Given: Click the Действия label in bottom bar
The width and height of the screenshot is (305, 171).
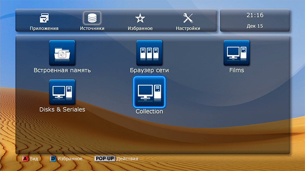Looking at the screenshot, I should click(127, 158).
